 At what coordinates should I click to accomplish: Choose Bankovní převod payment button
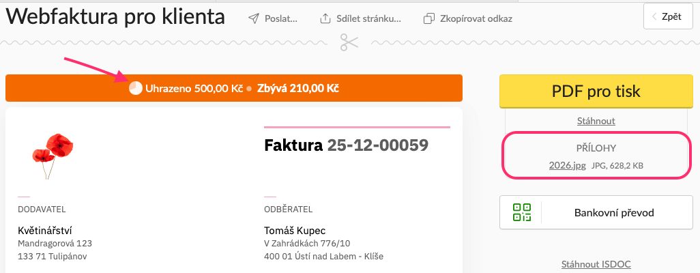[613, 213]
